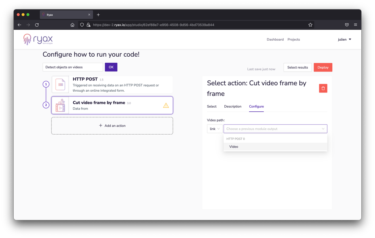The height and width of the screenshot is (238, 375).
Task: Open the Firefox hamburger menu
Action: pos(355,25)
